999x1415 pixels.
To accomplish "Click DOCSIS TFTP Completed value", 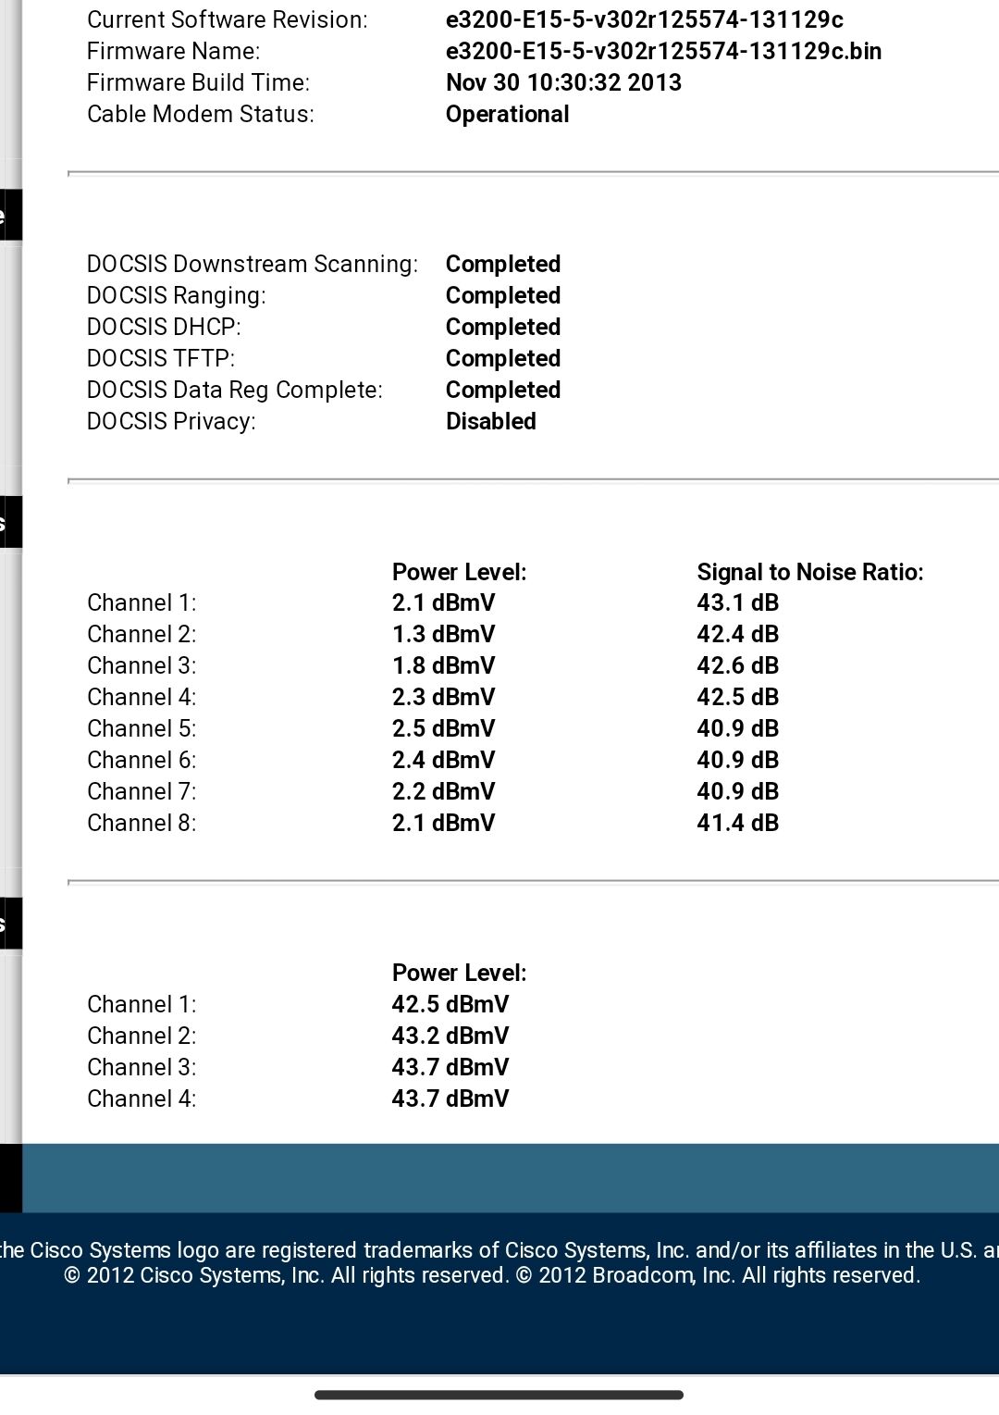I will tap(503, 359).
